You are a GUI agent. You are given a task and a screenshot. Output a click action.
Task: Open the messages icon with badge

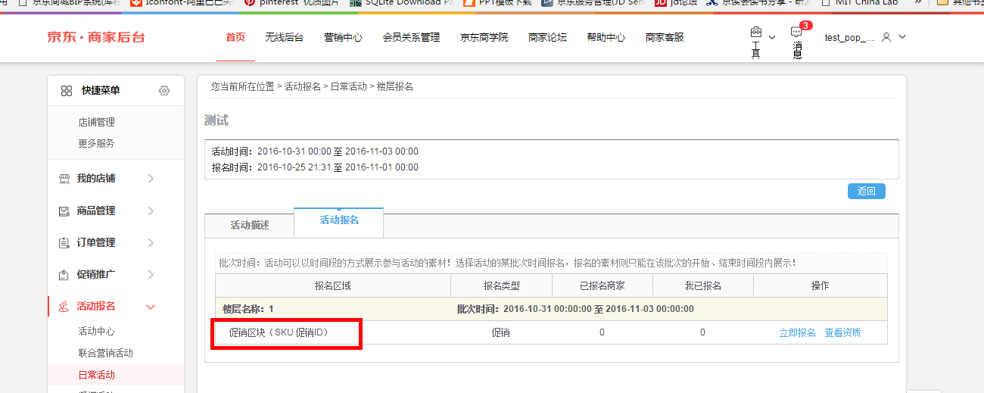click(796, 33)
